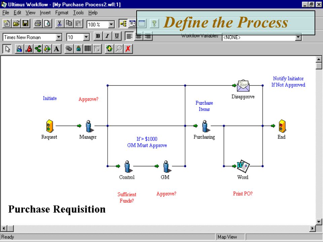Click the red X delete icon
Viewport: 323px width, 242px height.
(x=128, y=49)
